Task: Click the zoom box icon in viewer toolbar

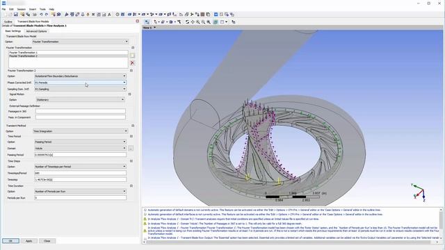Action: (203, 22)
